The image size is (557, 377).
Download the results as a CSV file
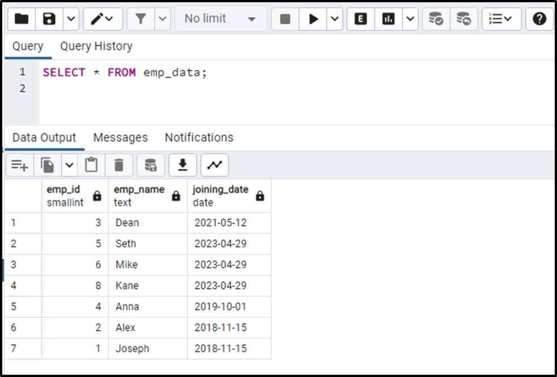coord(182,165)
